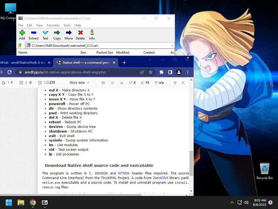Toggle Chrome side panel icon
The width and height of the screenshot is (278, 209).
point(170,72)
